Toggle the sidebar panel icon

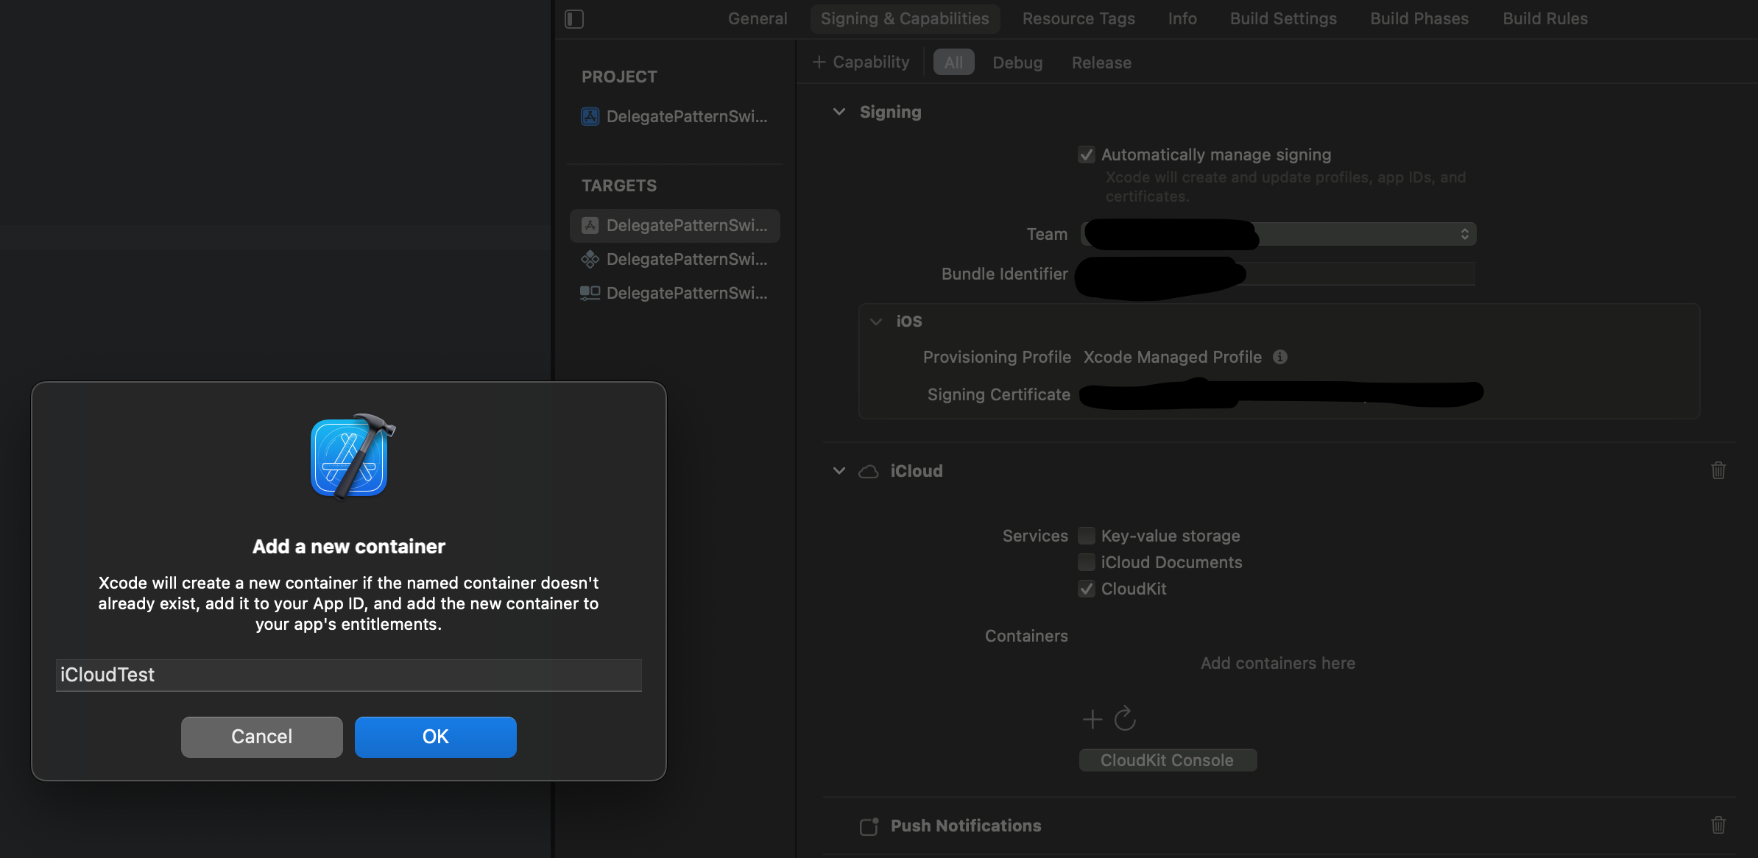574,19
